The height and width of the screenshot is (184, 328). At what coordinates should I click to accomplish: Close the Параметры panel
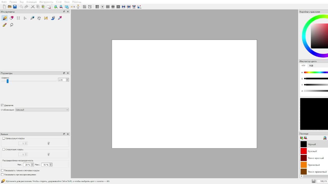click(68, 73)
